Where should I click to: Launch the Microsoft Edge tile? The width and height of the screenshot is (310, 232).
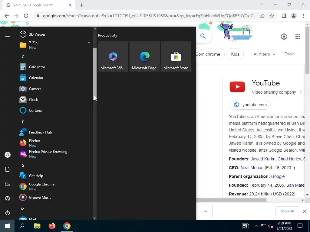tap(144, 56)
